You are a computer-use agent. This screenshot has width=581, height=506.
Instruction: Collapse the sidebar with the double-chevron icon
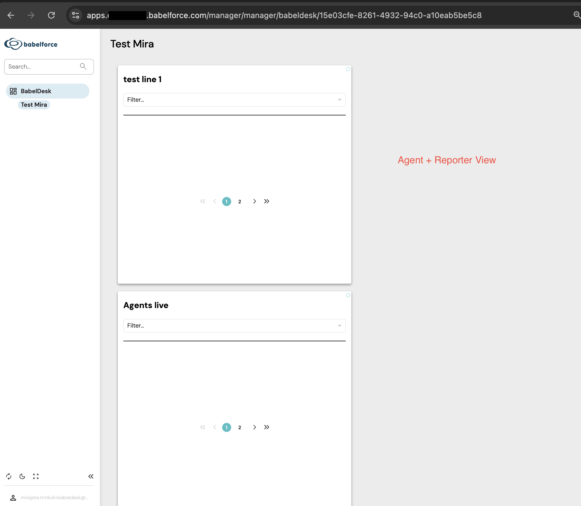tap(91, 476)
